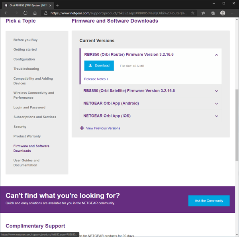Screen dimensions: 239x237
Task: Click NETGEAR Orbi App (Android) heading
Action: [x=111, y=103]
